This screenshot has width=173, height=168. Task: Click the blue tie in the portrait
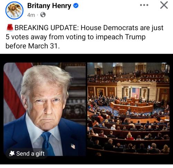click(47, 143)
